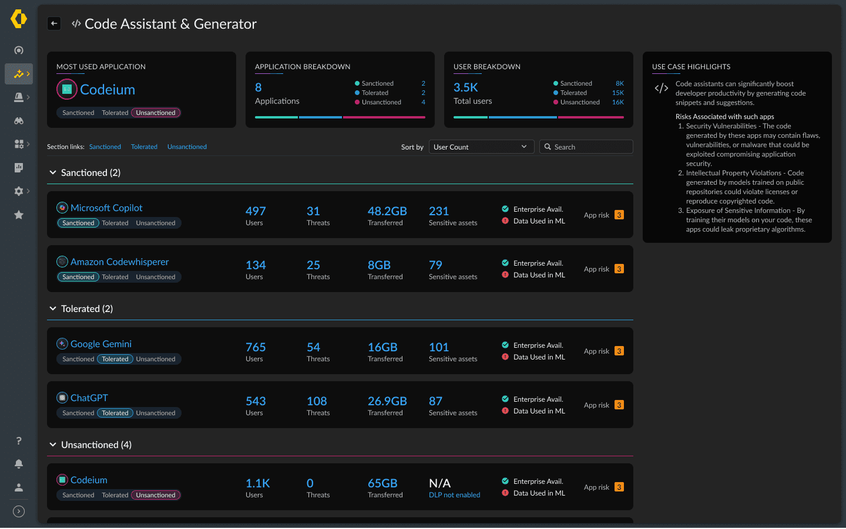Expand the apps grid sidebar submenu chevron
846x529 pixels.
click(28, 144)
